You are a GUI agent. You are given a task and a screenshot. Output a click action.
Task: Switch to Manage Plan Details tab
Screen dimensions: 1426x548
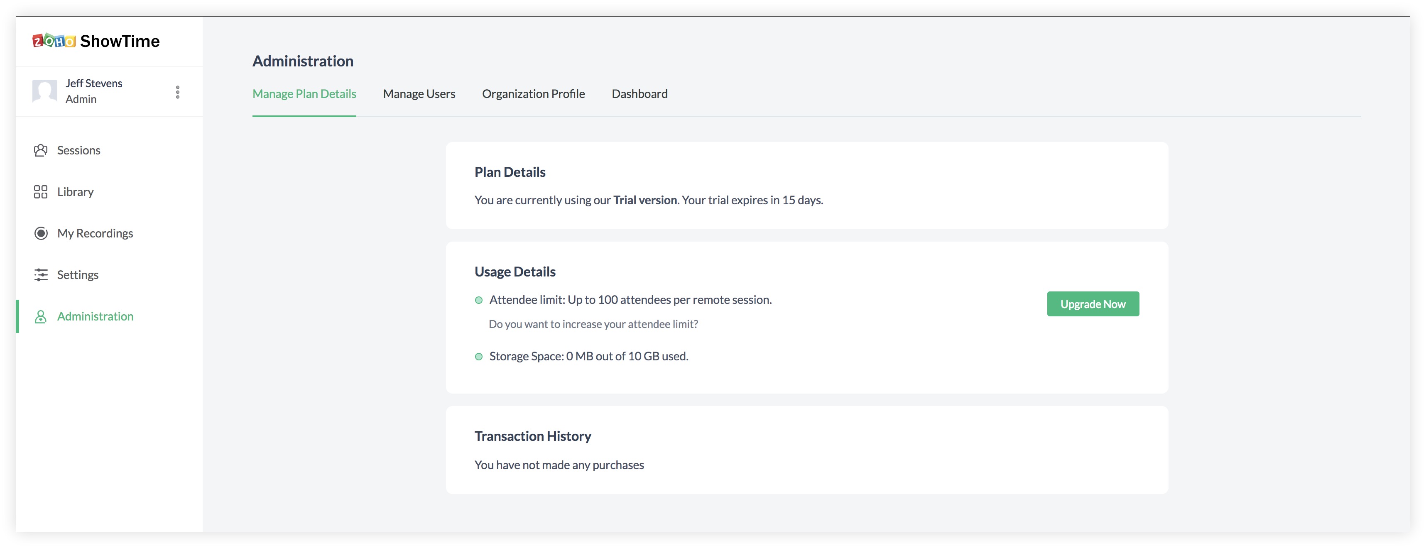[304, 94]
